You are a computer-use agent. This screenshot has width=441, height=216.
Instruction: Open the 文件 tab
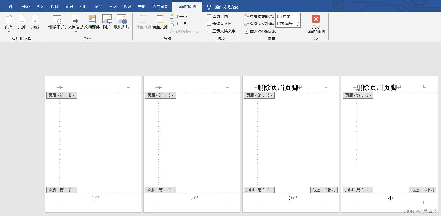point(9,7)
